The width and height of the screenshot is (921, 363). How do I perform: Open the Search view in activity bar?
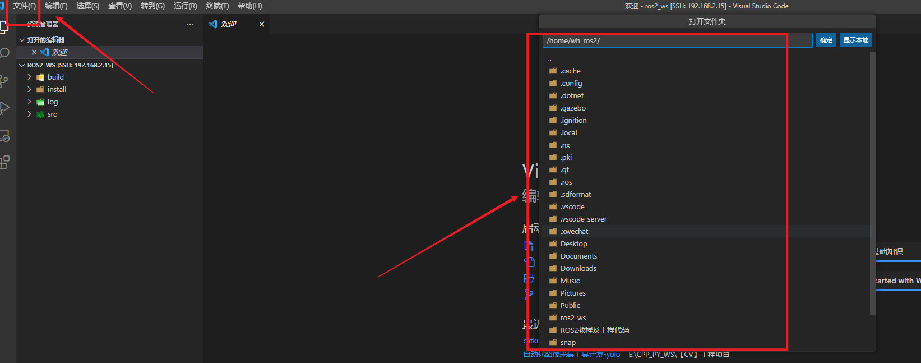[x=4, y=53]
